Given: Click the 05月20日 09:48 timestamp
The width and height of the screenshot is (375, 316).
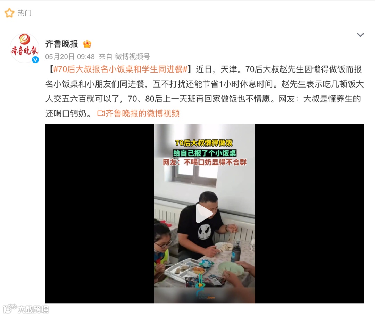Looking at the screenshot, I should [70, 57].
